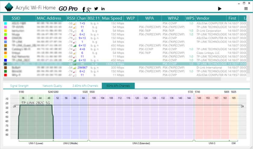Switch to the Network Quality tab
This screenshot has width=253, height=149.
(x=52, y=86)
